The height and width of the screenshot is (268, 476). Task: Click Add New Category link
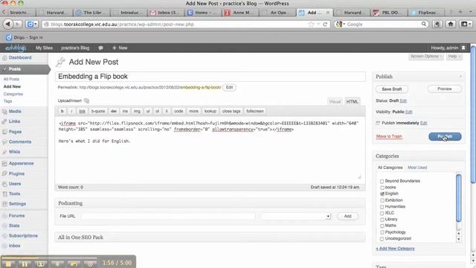pyautogui.click(x=395, y=249)
